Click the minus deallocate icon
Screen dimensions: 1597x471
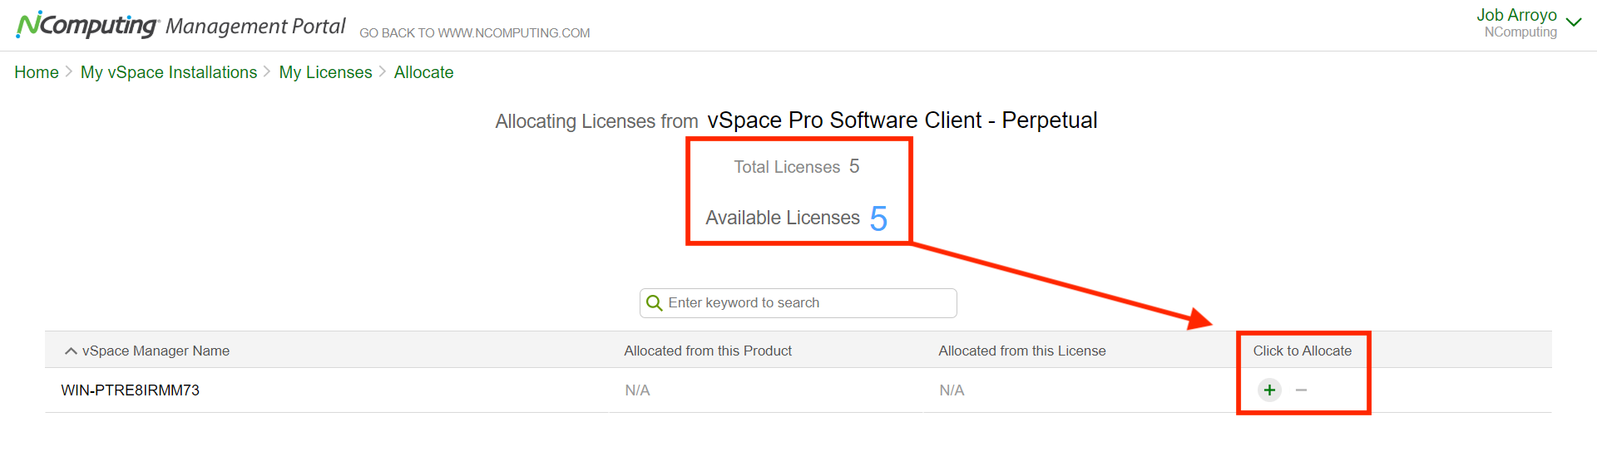[1302, 390]
